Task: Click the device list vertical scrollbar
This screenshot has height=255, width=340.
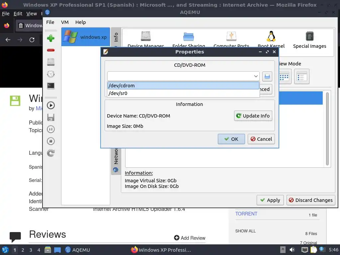Action: 327,129
